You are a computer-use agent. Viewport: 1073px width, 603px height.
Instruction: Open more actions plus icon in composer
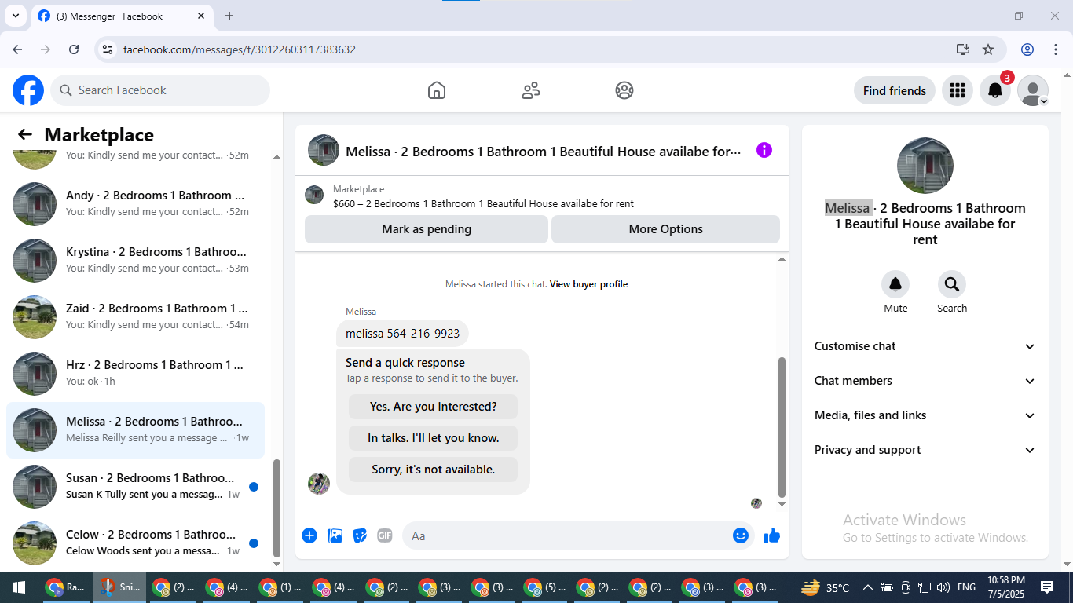click(309, 535)
